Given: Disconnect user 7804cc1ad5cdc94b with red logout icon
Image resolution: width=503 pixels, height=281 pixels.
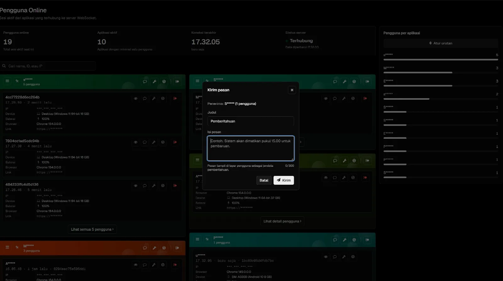Looking at the screenshot, I should (x=175, y=142).
